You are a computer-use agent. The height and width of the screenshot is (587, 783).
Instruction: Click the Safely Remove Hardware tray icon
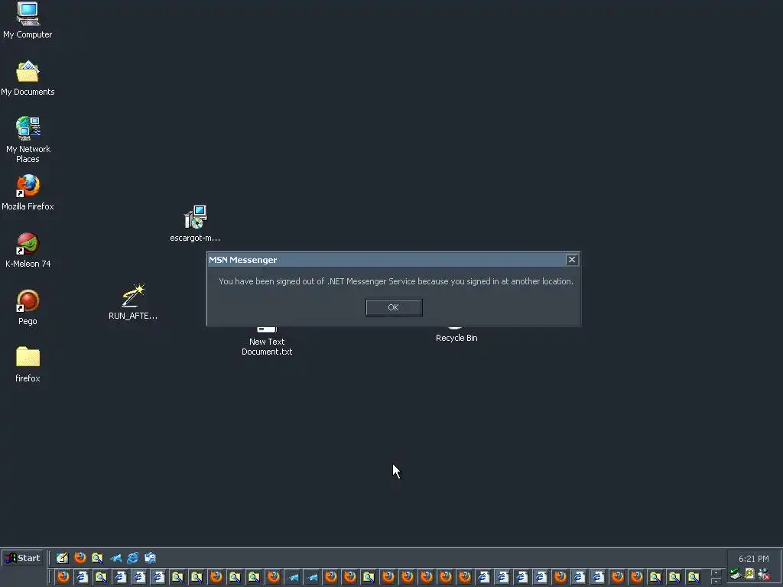click(735, 574)
